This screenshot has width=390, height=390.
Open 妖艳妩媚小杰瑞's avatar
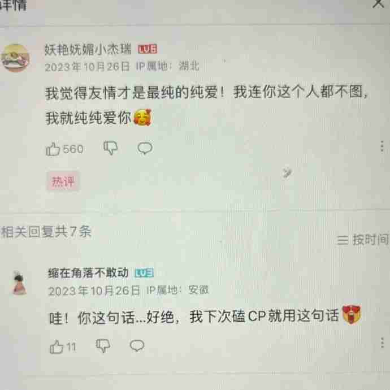tap(15, 58)
